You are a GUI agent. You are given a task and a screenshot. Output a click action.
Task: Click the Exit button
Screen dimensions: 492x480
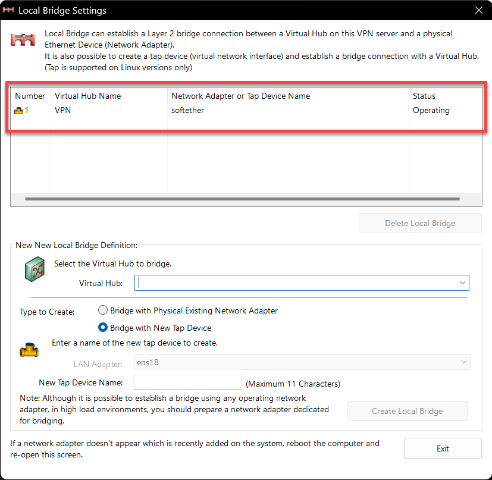click(443, 448)
